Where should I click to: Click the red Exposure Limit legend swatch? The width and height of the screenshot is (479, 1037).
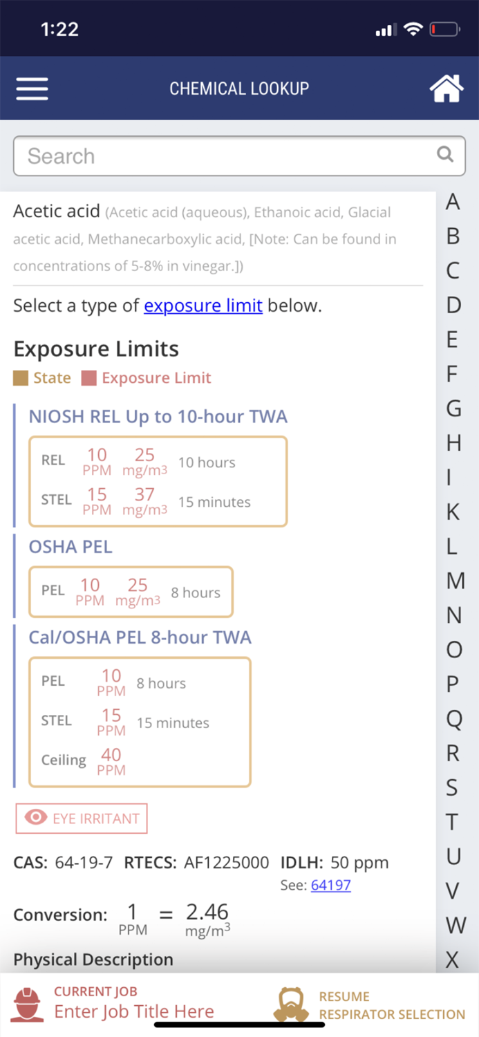point(88,378)
